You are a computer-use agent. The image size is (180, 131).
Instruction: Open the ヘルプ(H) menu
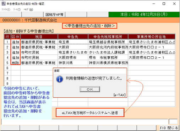(28, 10)
